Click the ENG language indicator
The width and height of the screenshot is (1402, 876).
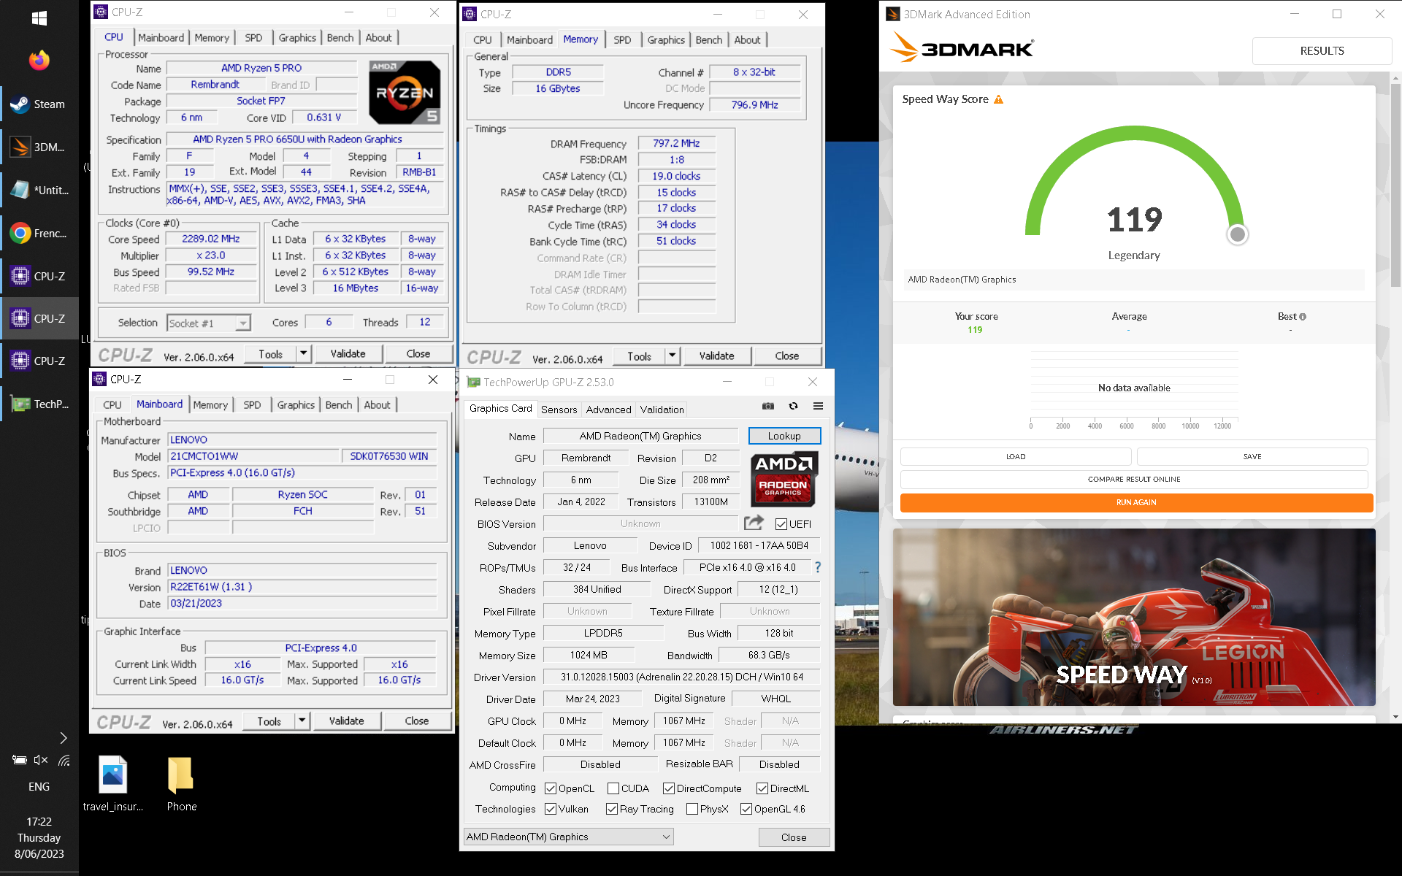click(x=39, y=787)
